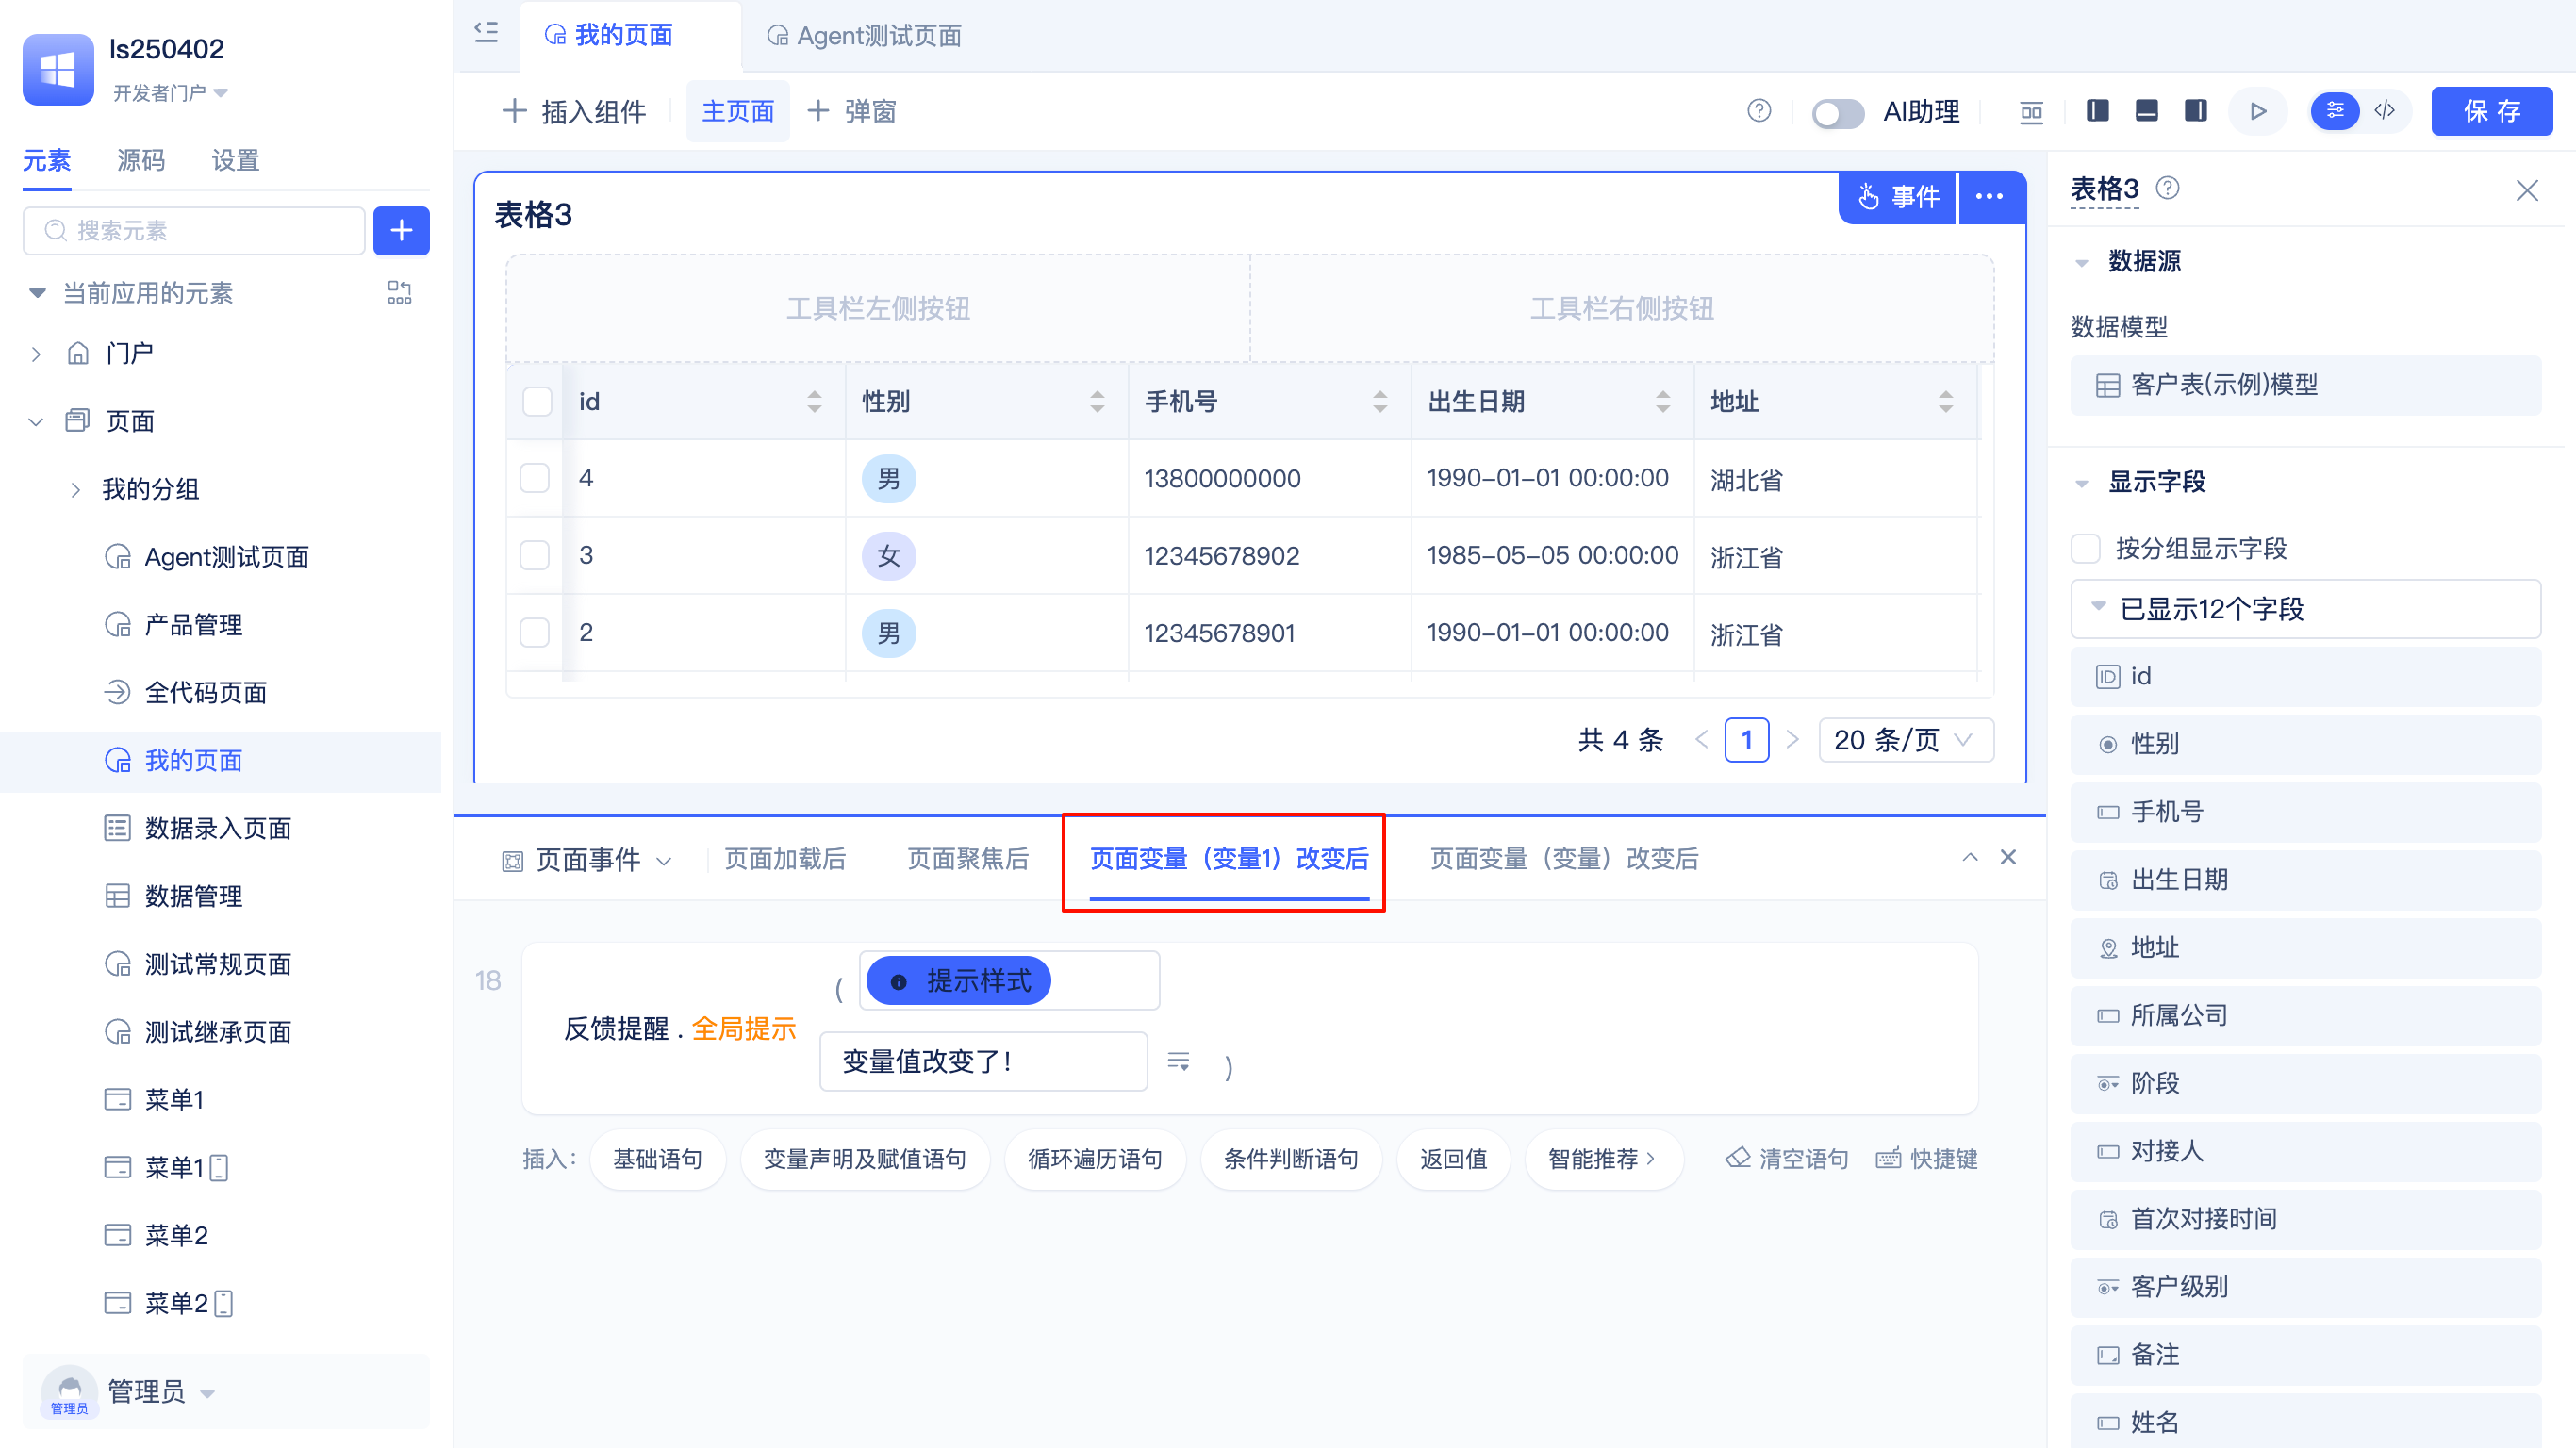Click help icon beside 表格3 title

pos(2167,188)
